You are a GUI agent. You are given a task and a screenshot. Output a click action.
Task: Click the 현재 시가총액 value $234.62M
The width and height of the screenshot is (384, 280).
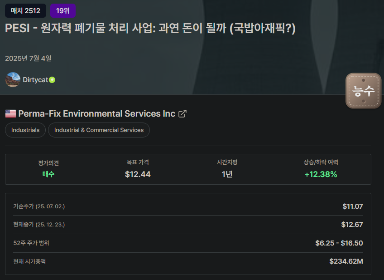click(x=346, y=261)
